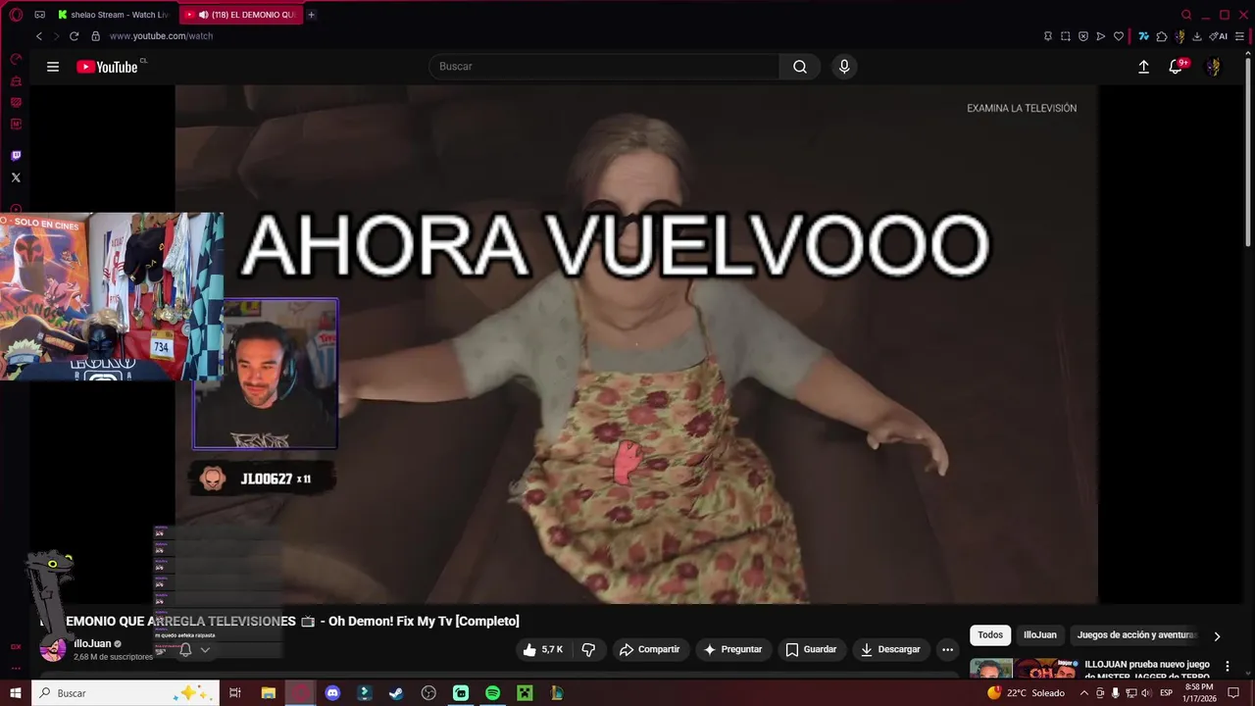Image resolution: width=1255 pixels, height=706 pixels.
Task: Open the X (Twitter) sidebar panel
Action: pyautogui.click(x=16, y=177)
